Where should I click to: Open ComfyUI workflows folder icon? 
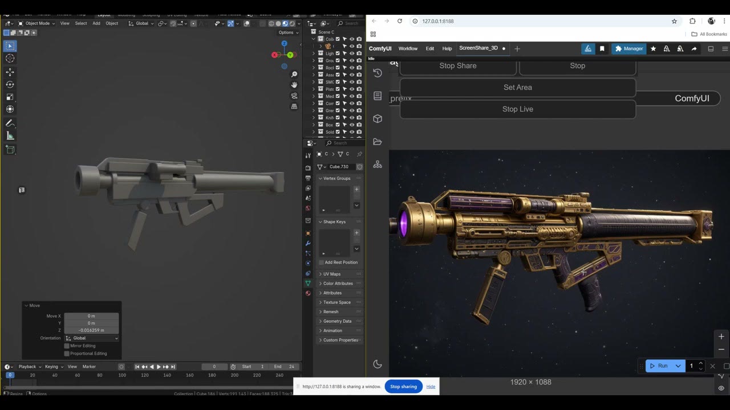click(x=378, y=142)
